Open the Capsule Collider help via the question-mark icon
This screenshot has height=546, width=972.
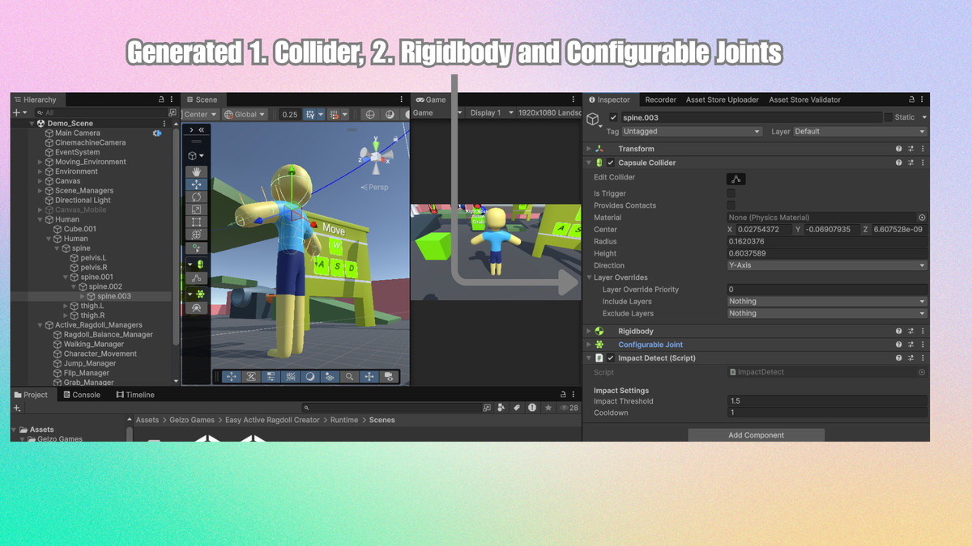pos(898,162)
